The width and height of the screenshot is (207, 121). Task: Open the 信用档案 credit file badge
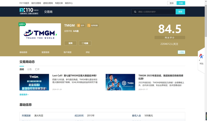[x=93, y=25]
